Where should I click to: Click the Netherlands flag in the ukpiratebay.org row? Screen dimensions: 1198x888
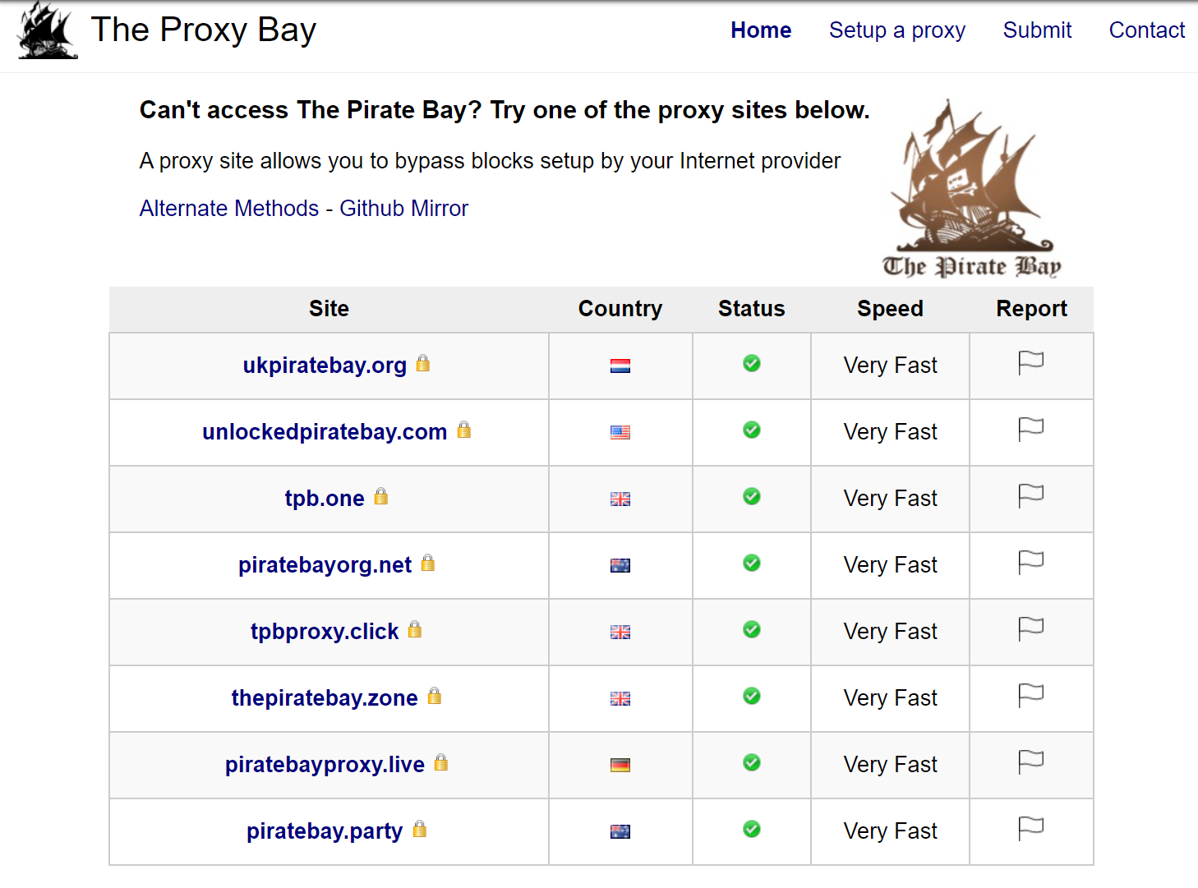tap(620, 366)
